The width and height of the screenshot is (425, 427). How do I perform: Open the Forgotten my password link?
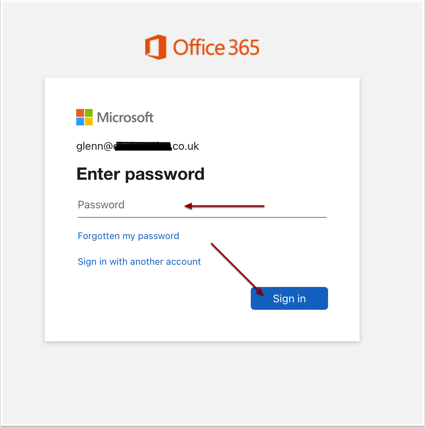point(128,236)
